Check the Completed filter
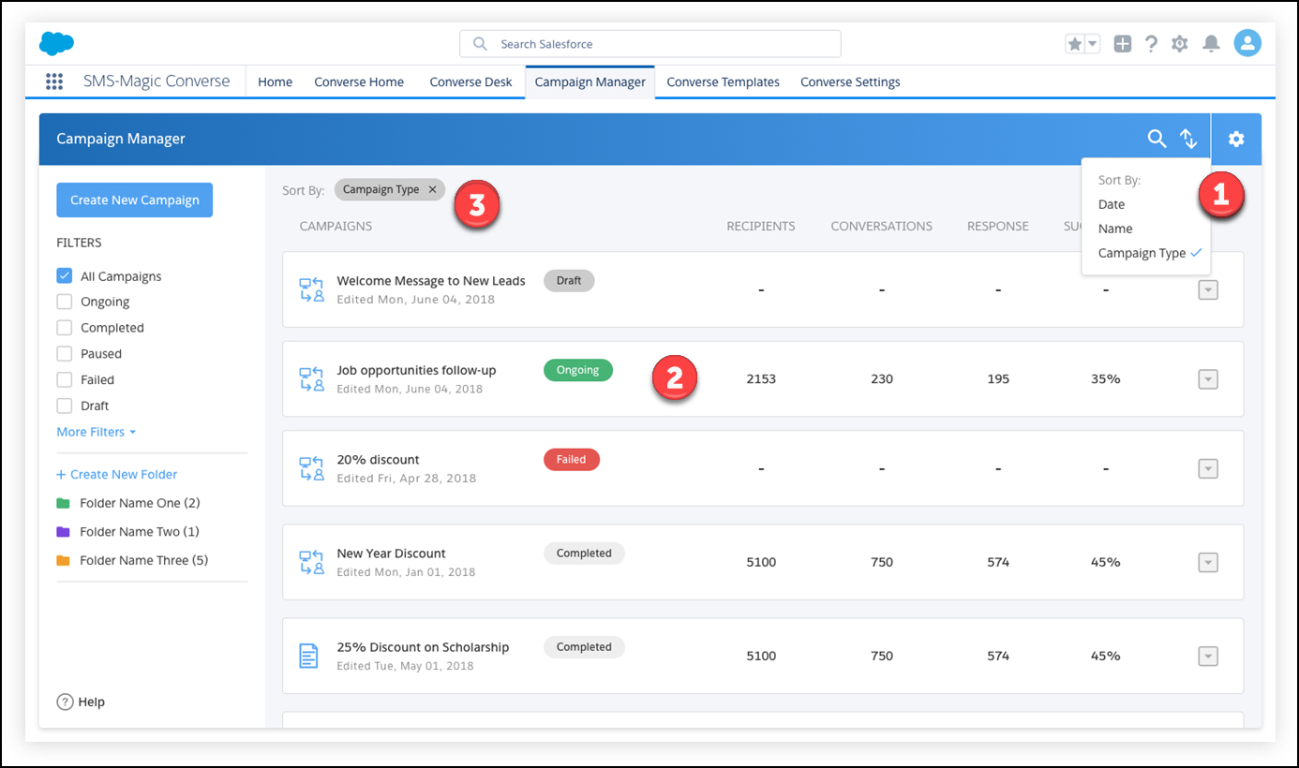The height and width of the screenshot is (768, 1299). (x=65, y=328)
